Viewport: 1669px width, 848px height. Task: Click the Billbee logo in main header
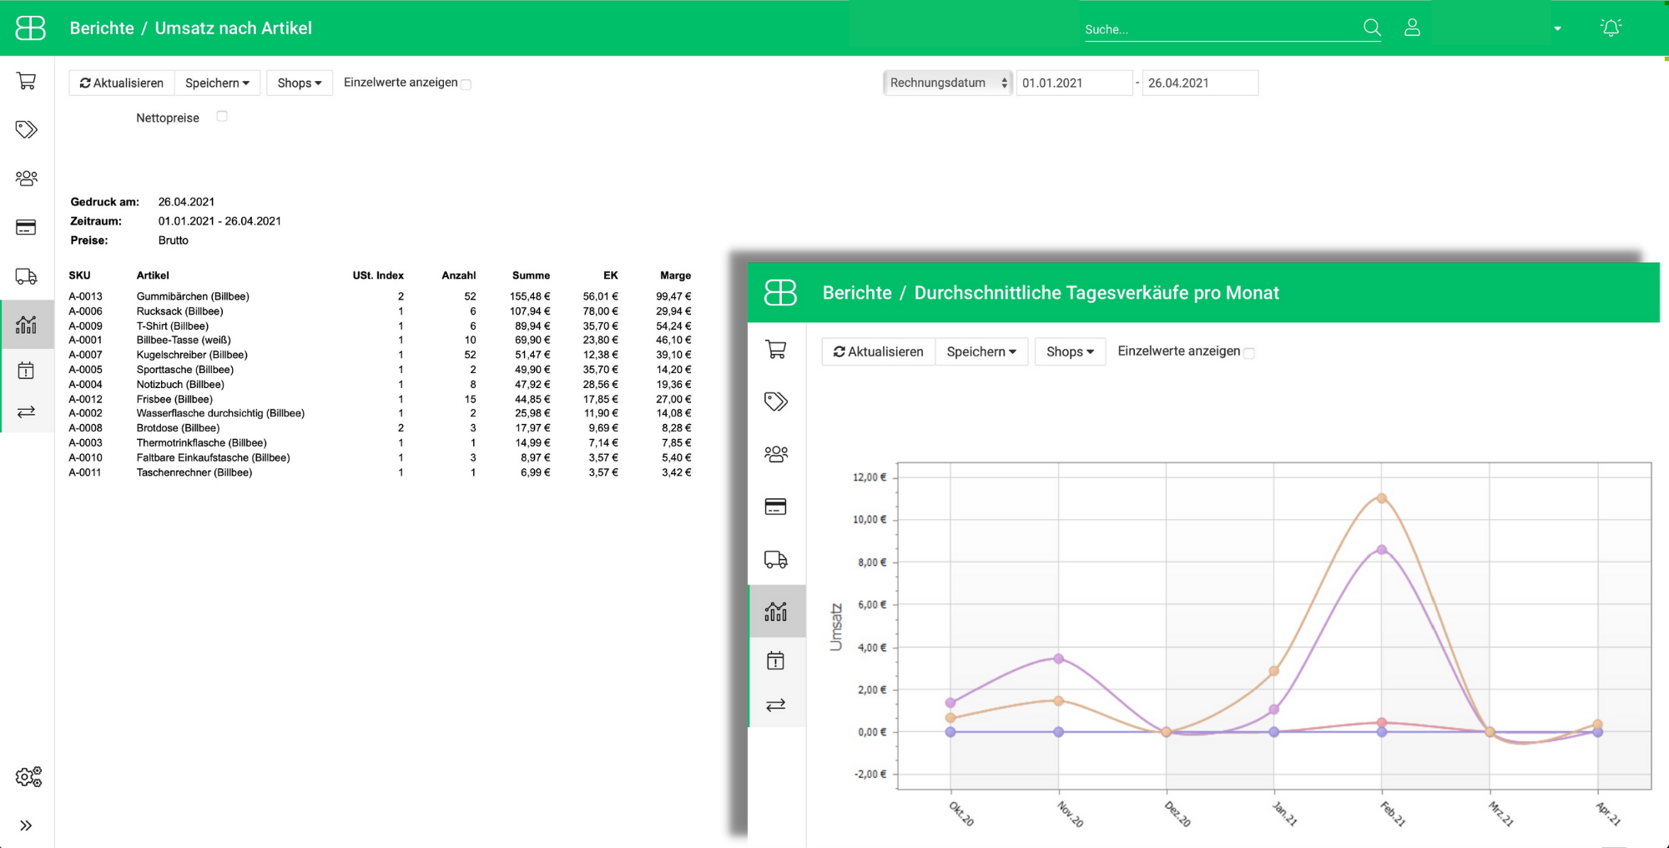[31, 28]
